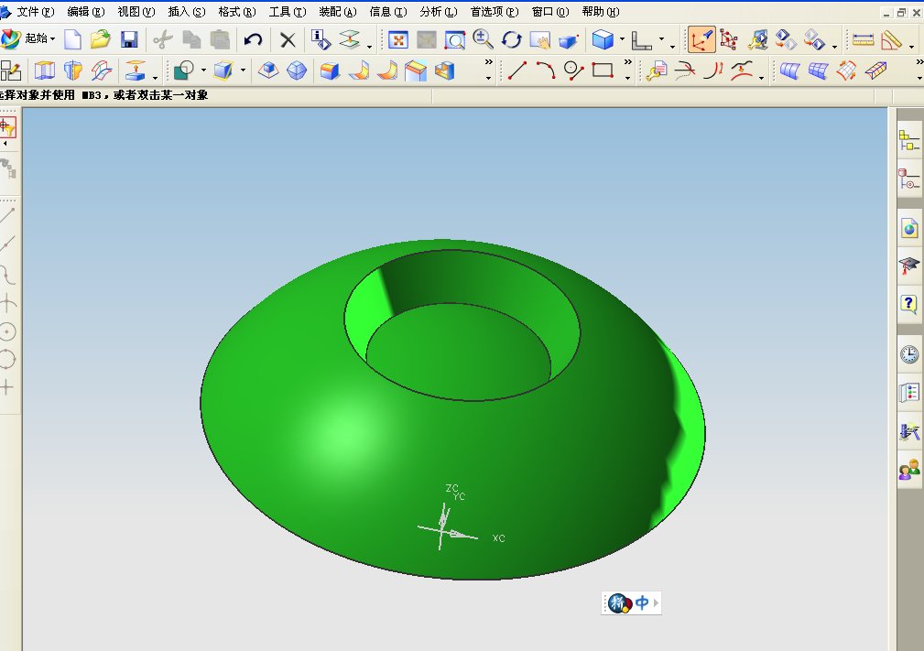
Task: Click the Undo arrow icon
Action: pyautogui.click(x=254, y=40)
